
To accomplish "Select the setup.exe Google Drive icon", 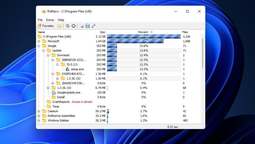I will click(68, 69).
